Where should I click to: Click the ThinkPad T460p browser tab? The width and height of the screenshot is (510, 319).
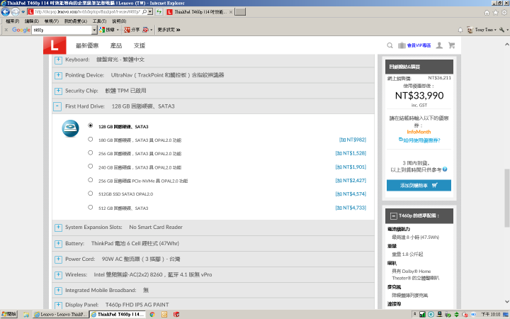coord(199,12)
